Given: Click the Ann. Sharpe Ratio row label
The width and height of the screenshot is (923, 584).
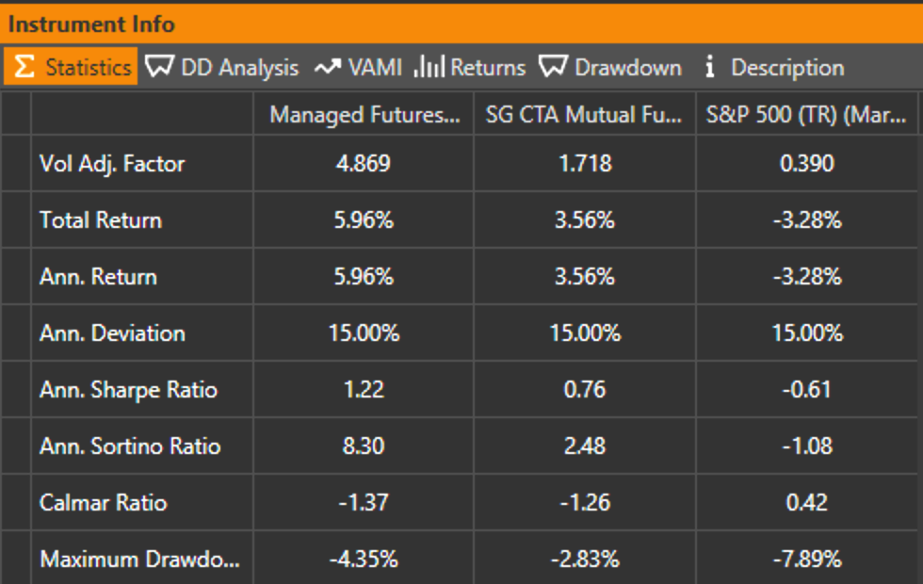Looking at the screenshot, I should pos(128,390).
